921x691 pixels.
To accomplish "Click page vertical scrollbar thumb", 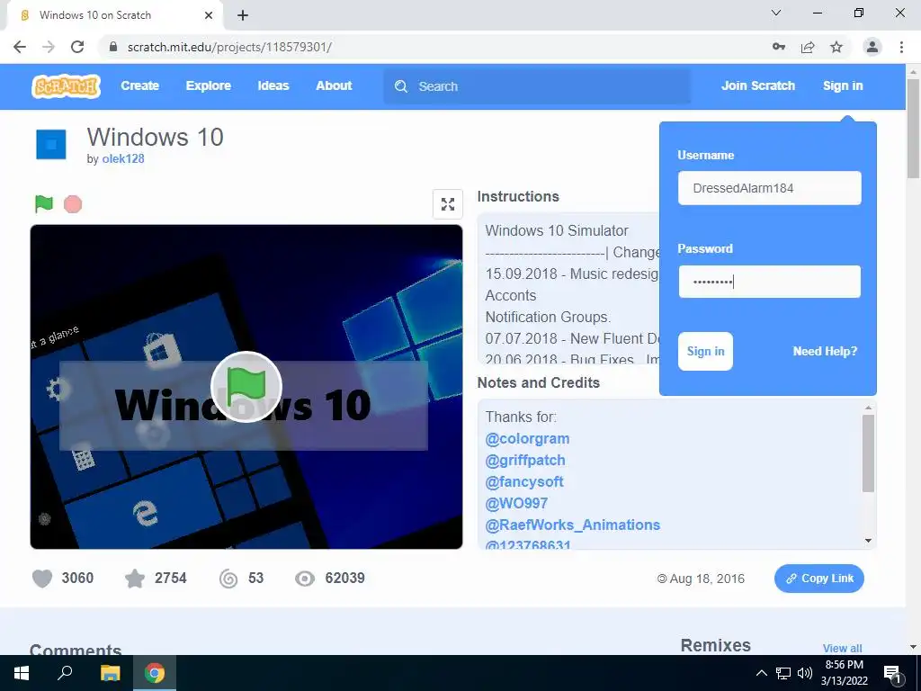I will pos(913,128).
